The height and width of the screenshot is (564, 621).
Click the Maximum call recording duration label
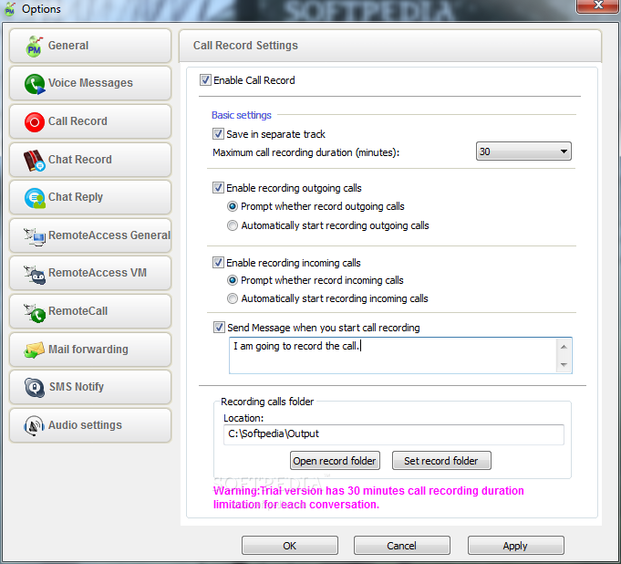pyautogui.click(x=306, y=152)
